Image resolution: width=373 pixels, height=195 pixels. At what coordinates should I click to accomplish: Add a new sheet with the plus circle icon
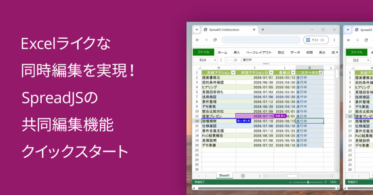click(x=243, y=176)
